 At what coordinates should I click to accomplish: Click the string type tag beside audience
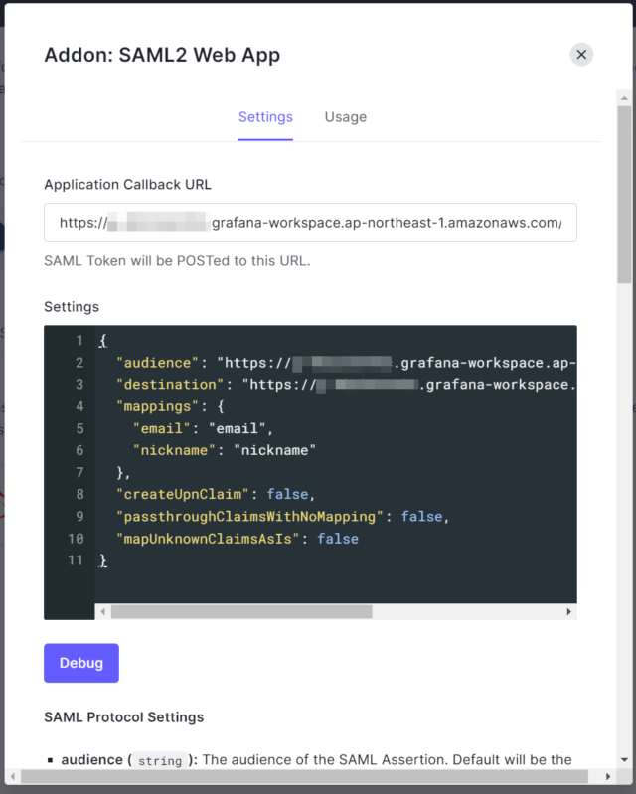tap(160, 760)
